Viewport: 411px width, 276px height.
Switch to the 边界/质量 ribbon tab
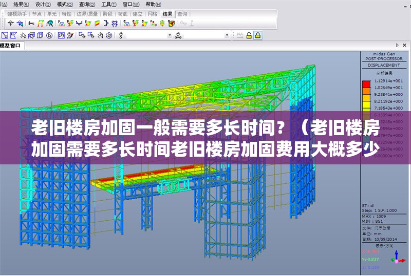[x=87, y=14]
